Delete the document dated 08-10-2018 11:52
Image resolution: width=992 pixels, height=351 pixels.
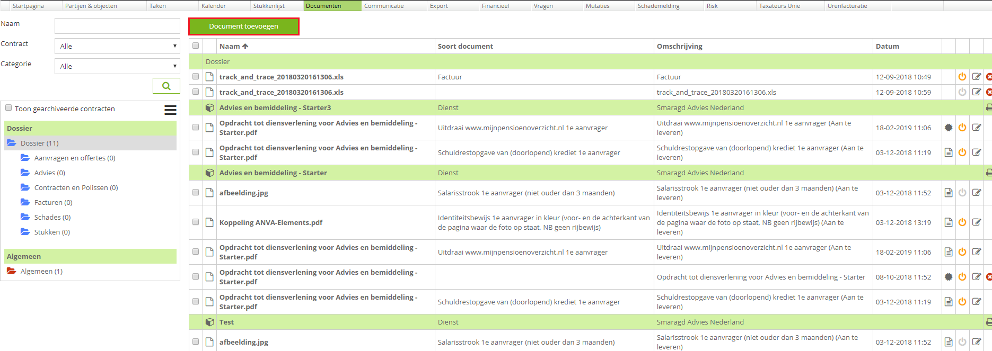pos(989,277)
